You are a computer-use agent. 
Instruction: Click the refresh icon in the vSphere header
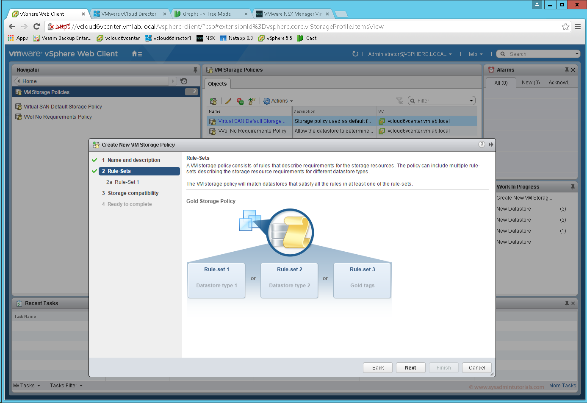click(x=355, y=54)
